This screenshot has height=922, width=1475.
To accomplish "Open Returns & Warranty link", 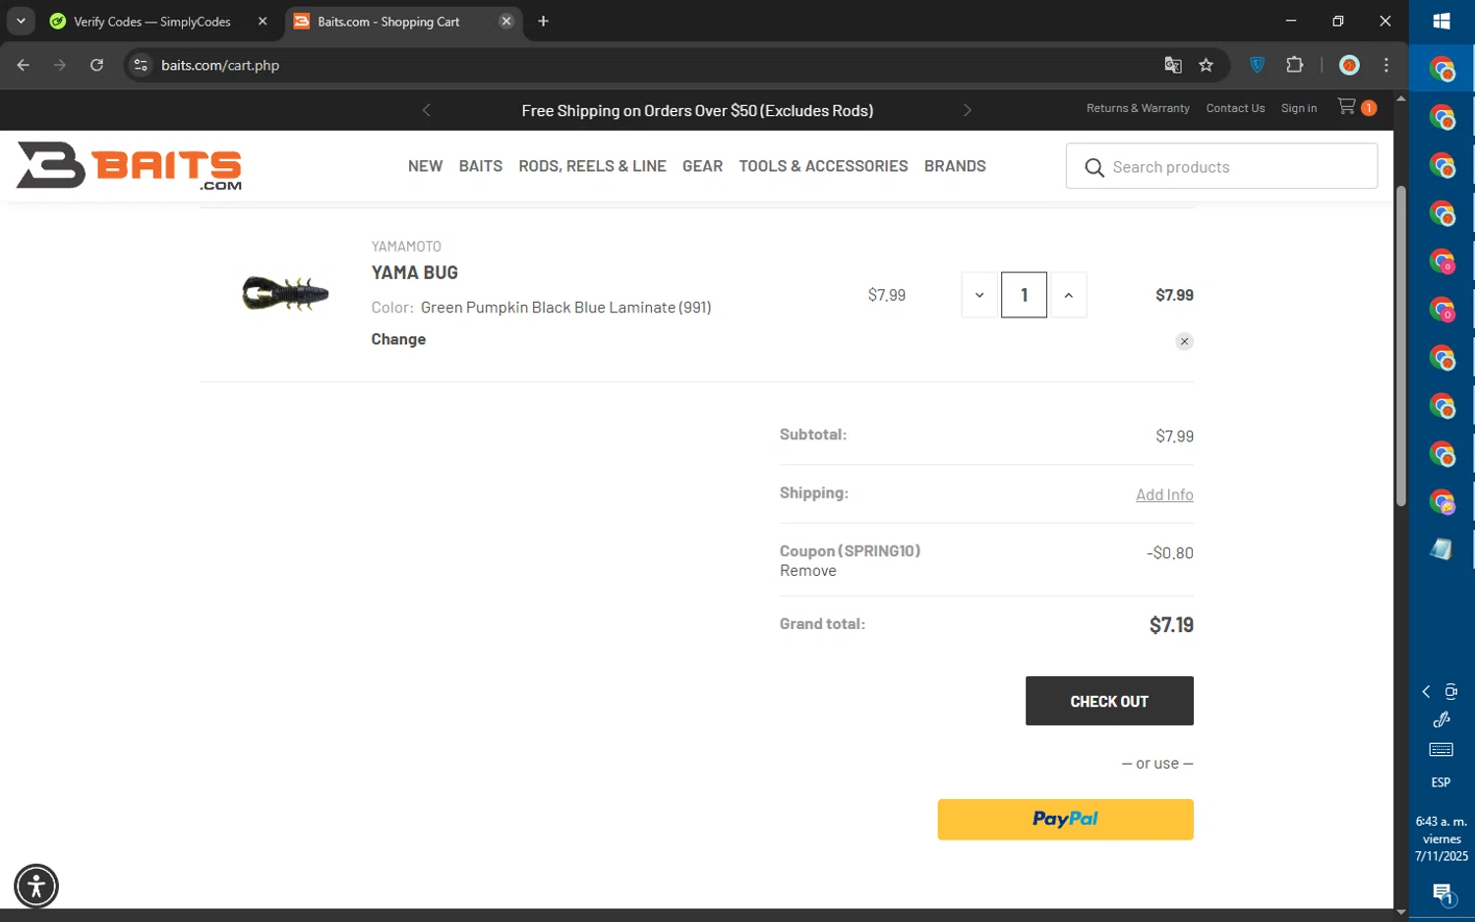I will pos(1138,108).
